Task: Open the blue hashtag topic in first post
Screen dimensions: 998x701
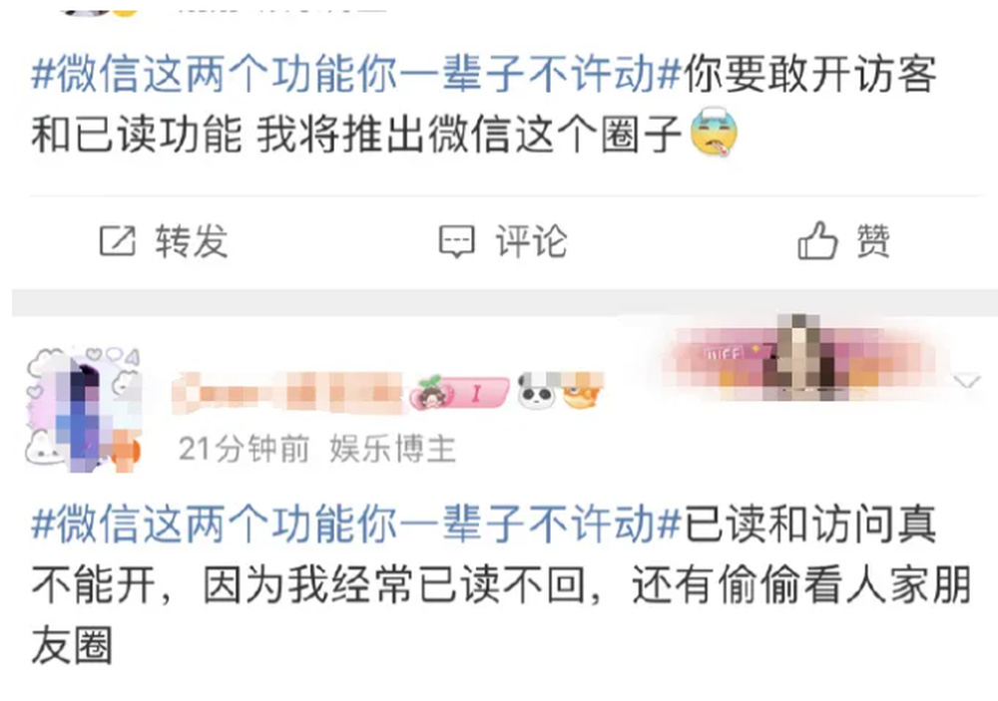Action: pyautogui.click(x=357, y=75)
